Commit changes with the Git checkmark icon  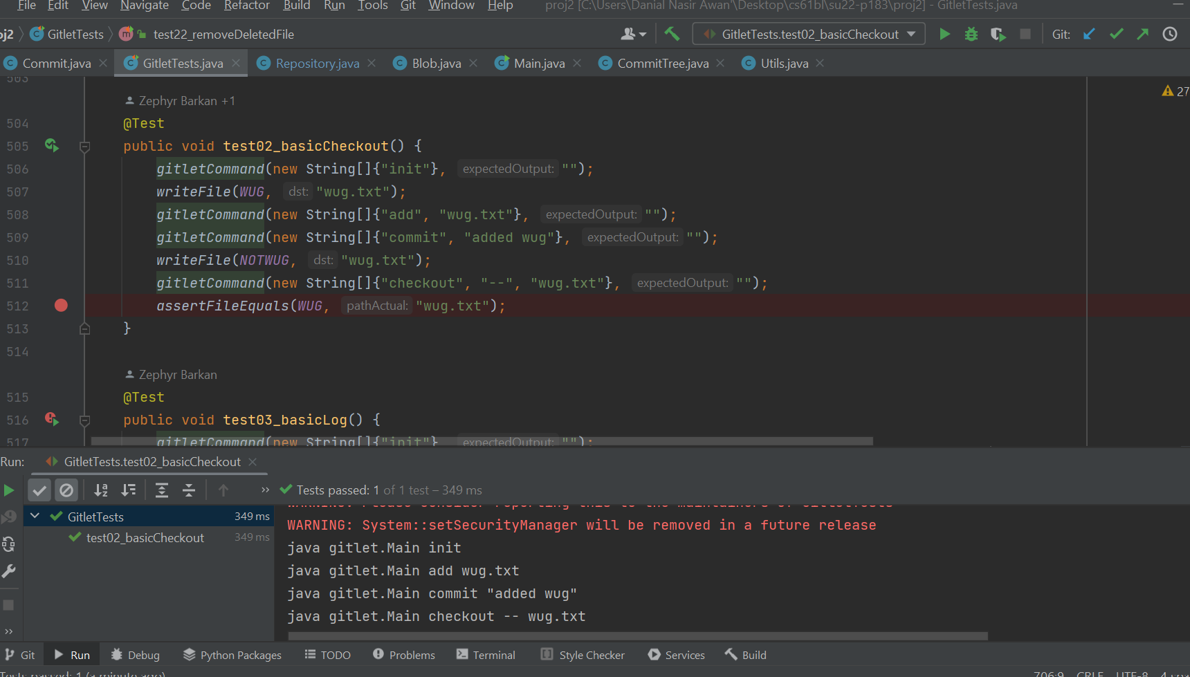tap(1116, 34)
